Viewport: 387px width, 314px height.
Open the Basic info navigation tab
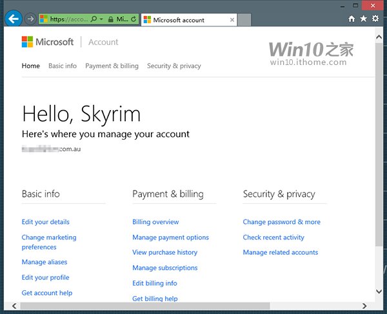pyautogui.click(x=63, y=66)
